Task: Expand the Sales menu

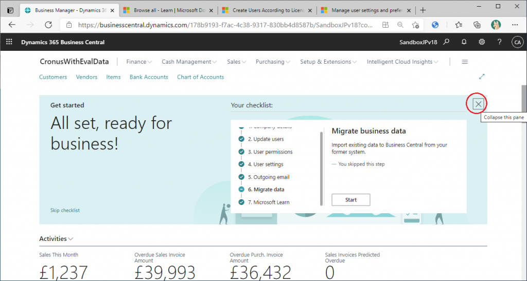Action: pos(237,62)
